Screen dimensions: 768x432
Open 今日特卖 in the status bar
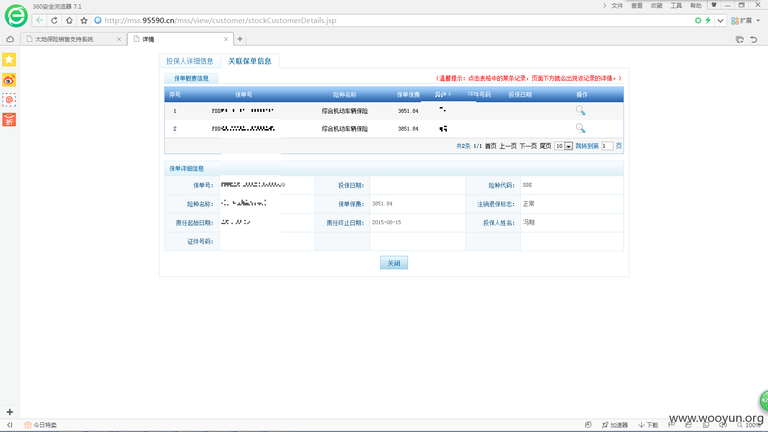(x=41, y=425)
